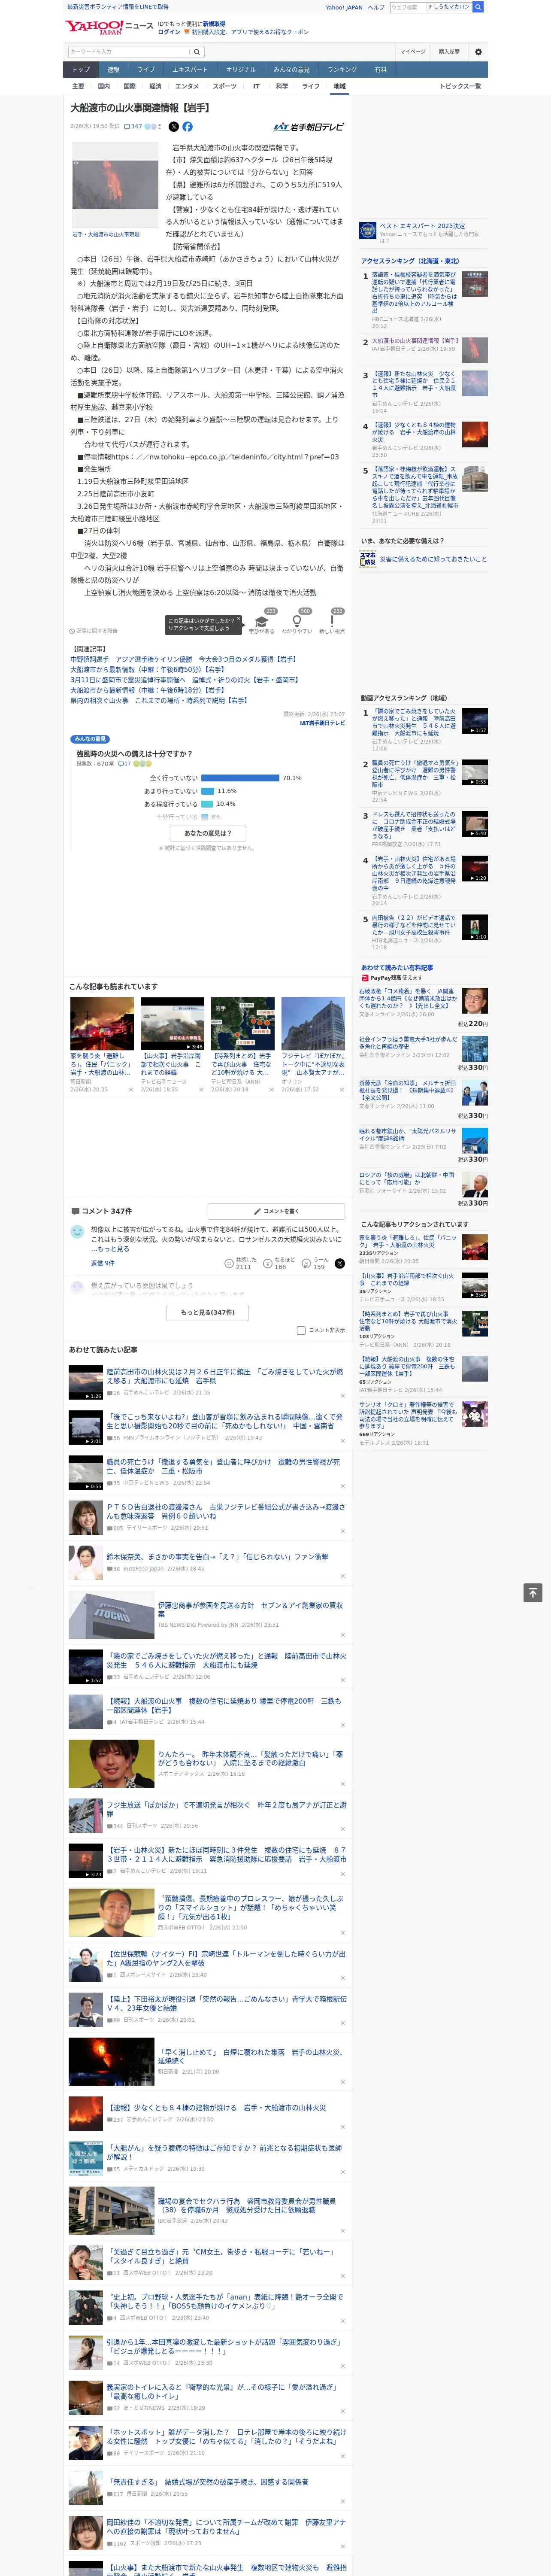Open the 速報 tab
Image resolution: width=551 pixels, height=2576 pixels.
(113, 70)
